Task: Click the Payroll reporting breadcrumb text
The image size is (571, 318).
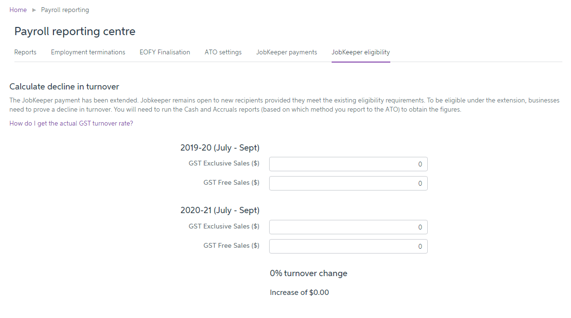Action: [65, 10]
